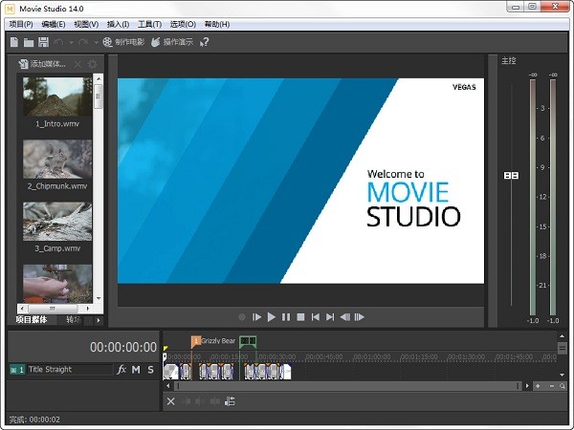
Task: Click the open folder toolbar icon
Action: (29, 42)
